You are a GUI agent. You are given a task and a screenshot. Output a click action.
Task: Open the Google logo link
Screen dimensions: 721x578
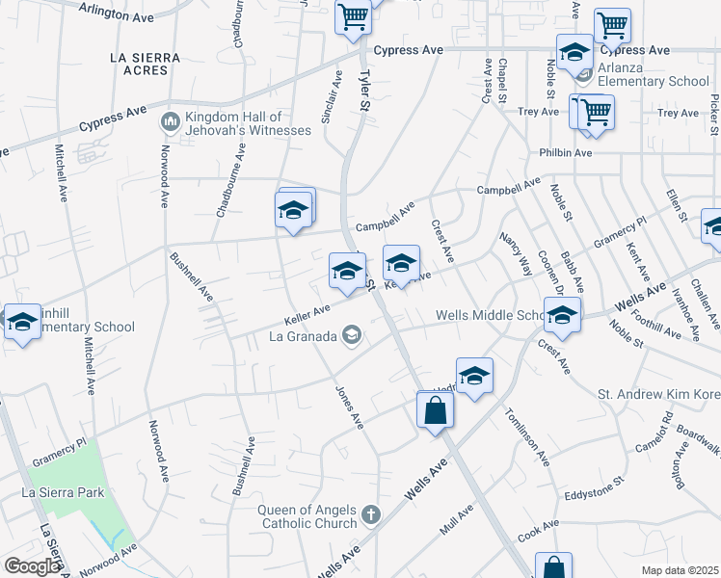click(x=31, y=565)
